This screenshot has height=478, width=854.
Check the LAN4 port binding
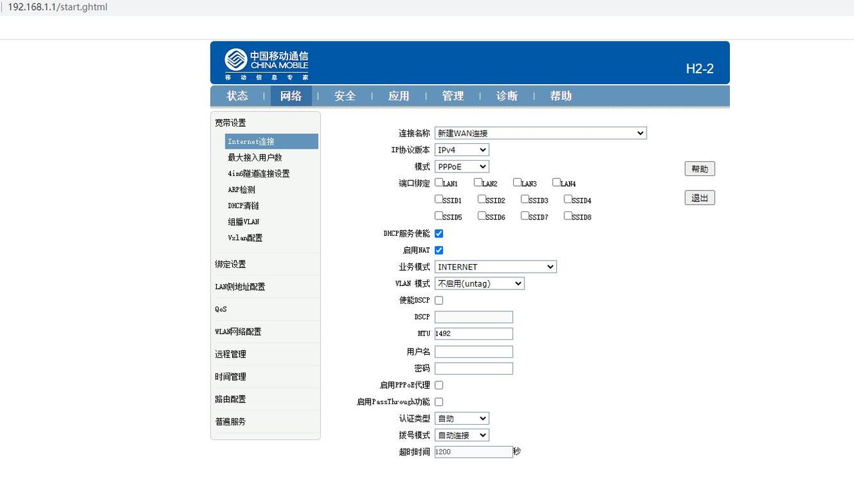tap(556, 182)
